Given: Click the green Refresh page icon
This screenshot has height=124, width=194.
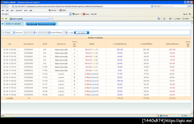Looking at the screenshot, I should (x=155, y=6).
